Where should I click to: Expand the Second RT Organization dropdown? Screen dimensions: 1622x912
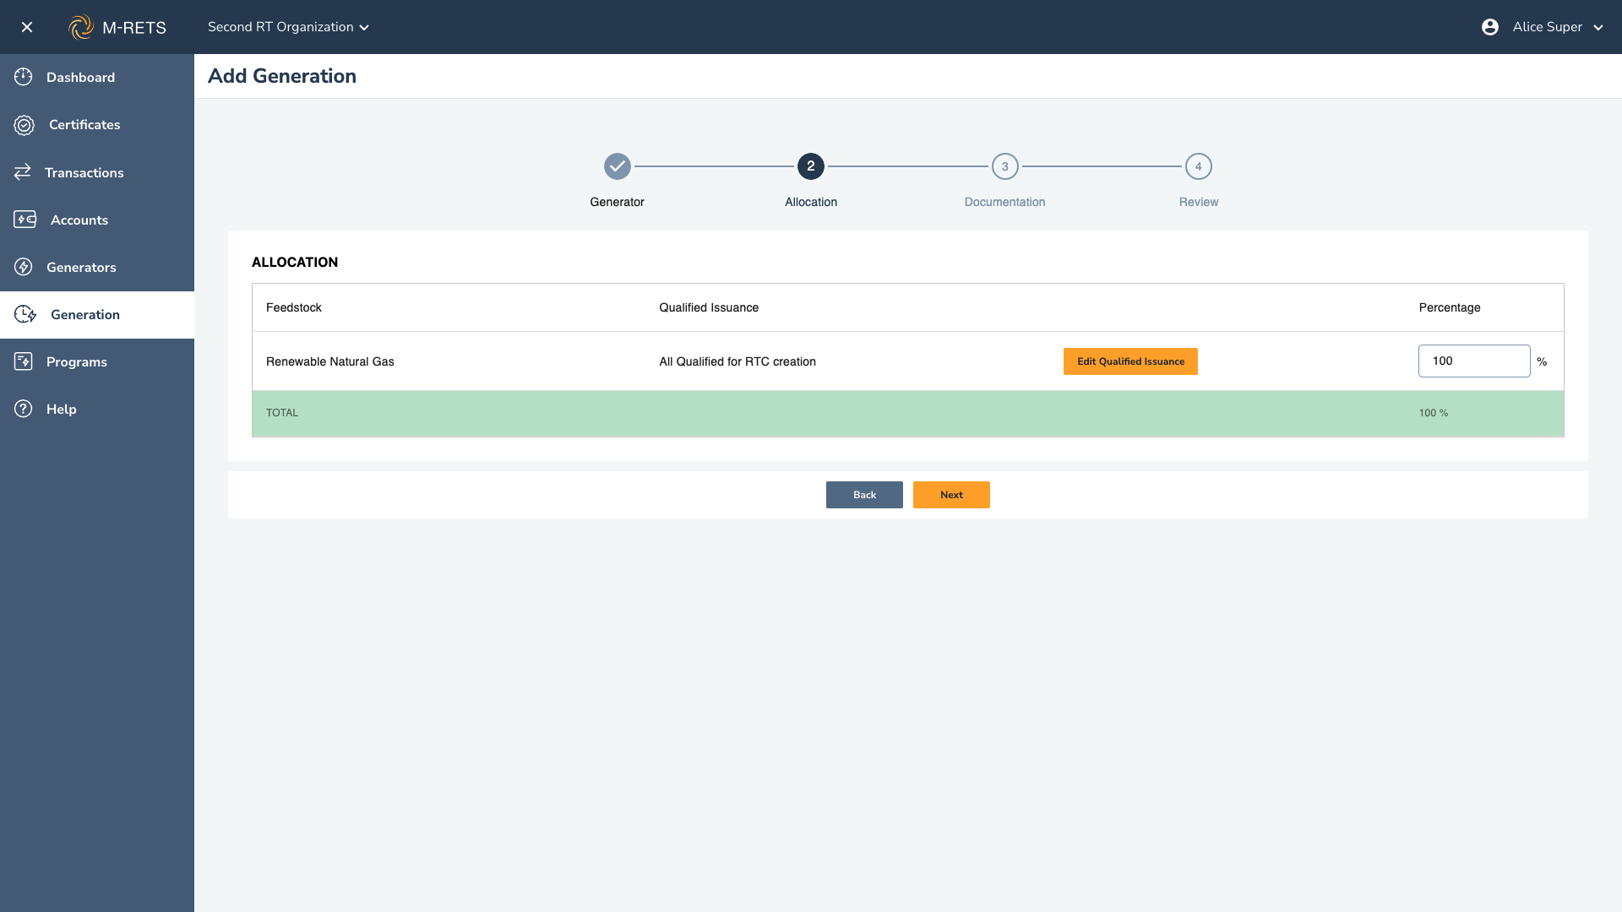[288, 27]
